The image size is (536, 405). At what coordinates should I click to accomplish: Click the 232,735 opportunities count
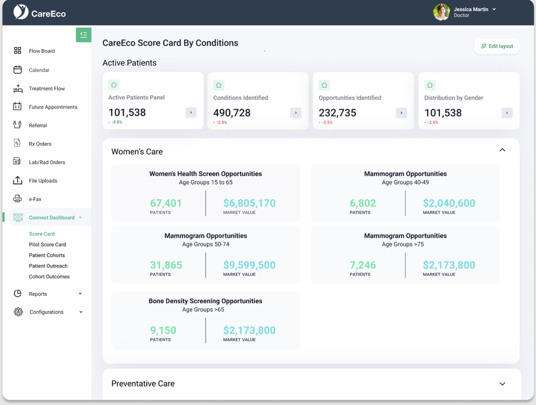point(337,112)
